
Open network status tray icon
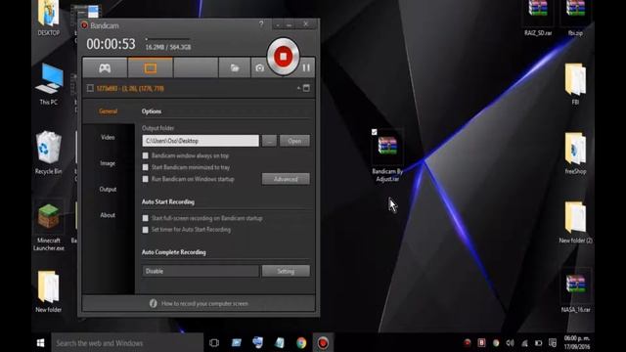point(524,343)
